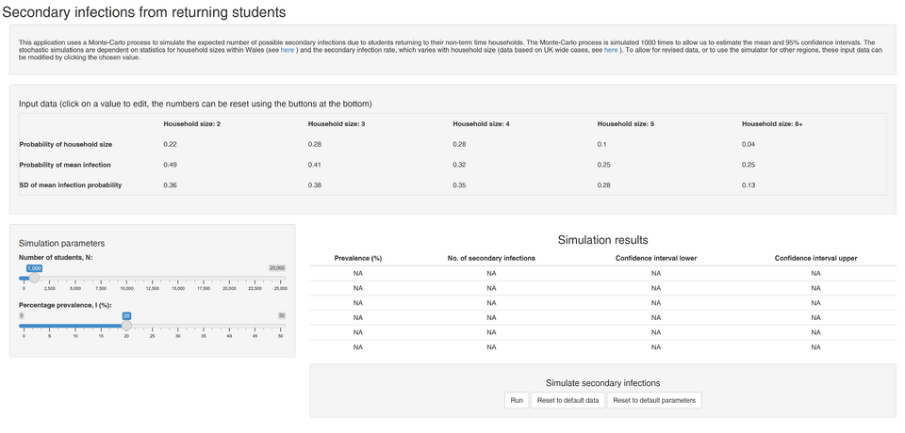Edit household size probability for size 5
The width and height of the screenshot is (905, 433).
[x=602, y=144]
